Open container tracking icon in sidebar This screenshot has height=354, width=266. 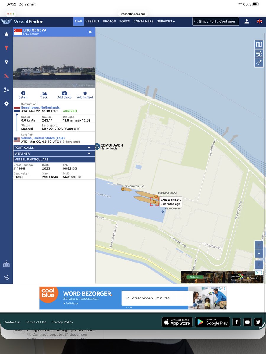coord(6,264)
